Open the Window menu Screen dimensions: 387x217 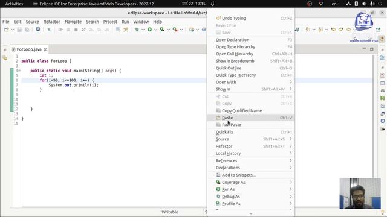pos(141,22)
